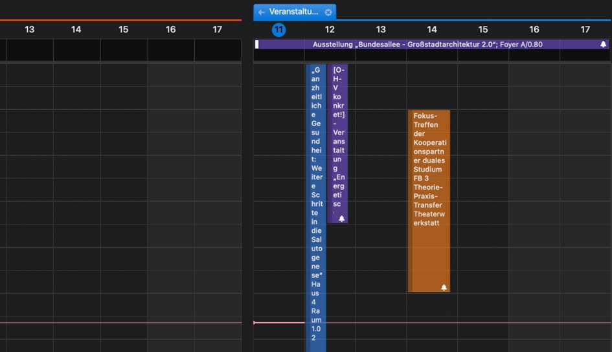Click bell icon on O-H-V konkret event

(x=341, y=219)
